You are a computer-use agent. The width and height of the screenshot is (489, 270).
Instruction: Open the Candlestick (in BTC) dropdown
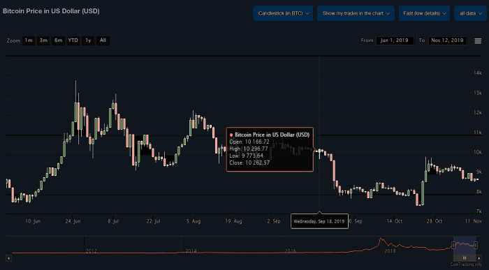coord(283,13)
